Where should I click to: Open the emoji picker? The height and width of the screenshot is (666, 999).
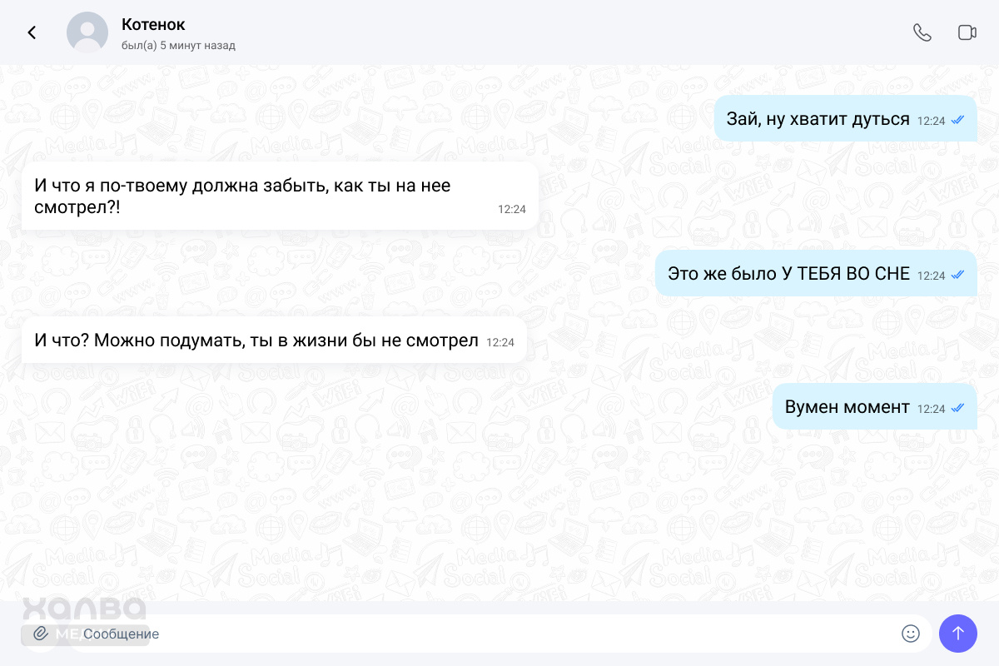[911, 634]
